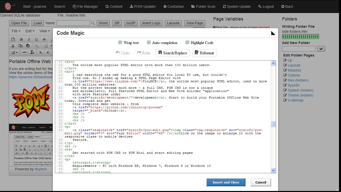This screenshot has height=192, width=341.
Task: Click the checkmark button to add folder
Action: tap(321, 49)
